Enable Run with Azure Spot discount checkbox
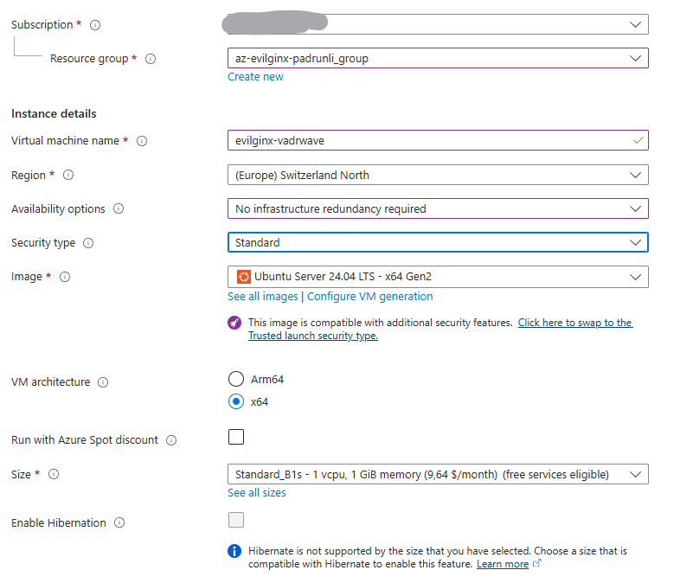Screen dimensions: 680x583 point(236,437)
